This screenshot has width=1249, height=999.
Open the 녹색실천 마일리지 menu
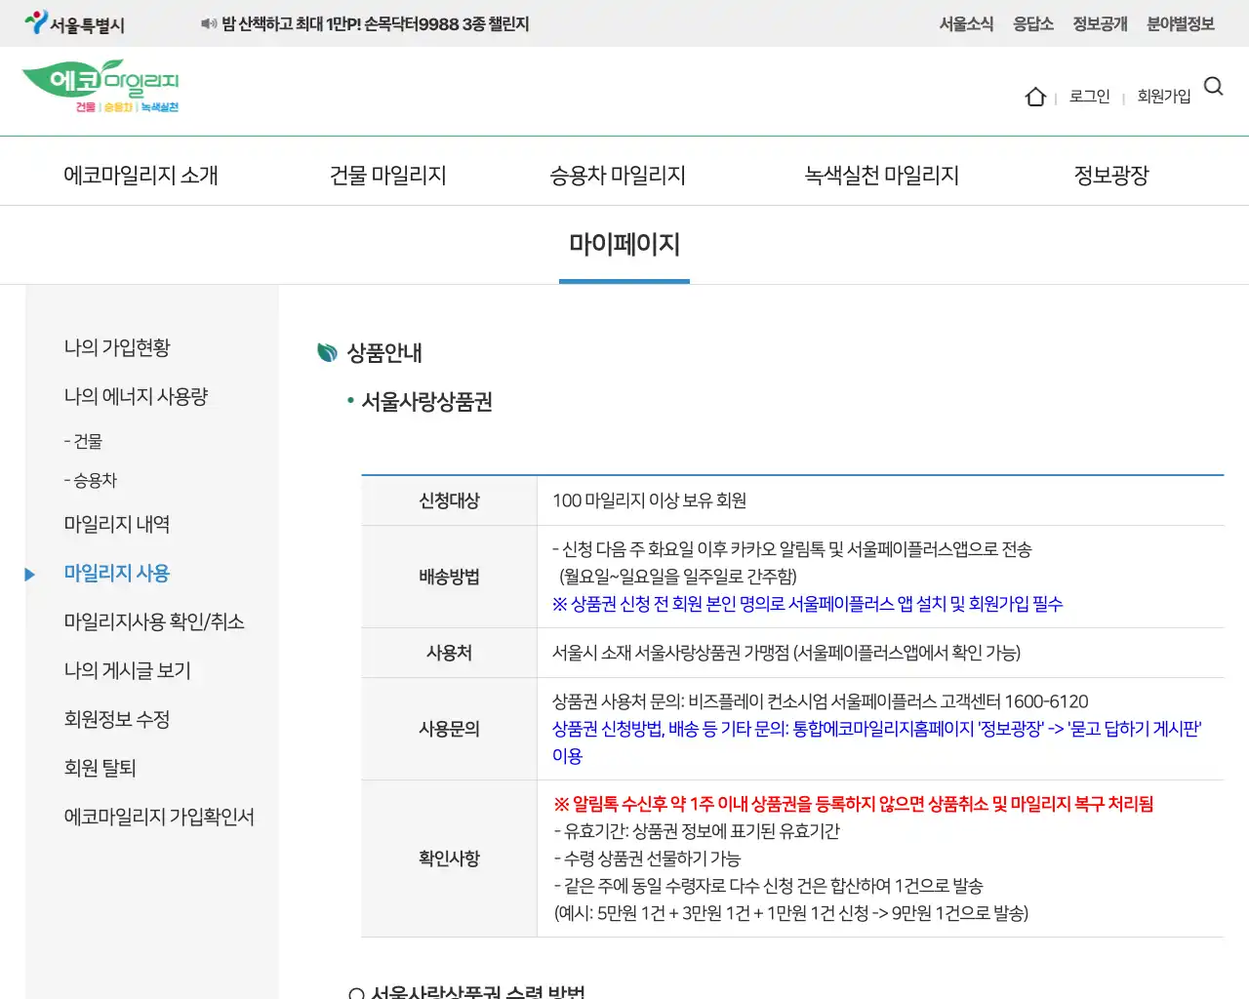[881, 176]
